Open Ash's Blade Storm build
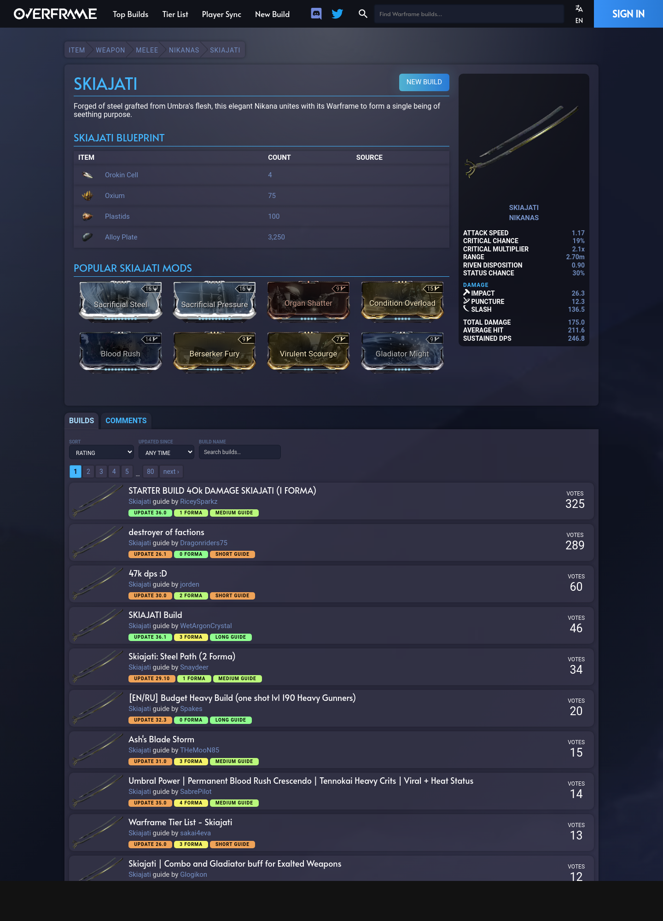 click(x=161, y=739)
